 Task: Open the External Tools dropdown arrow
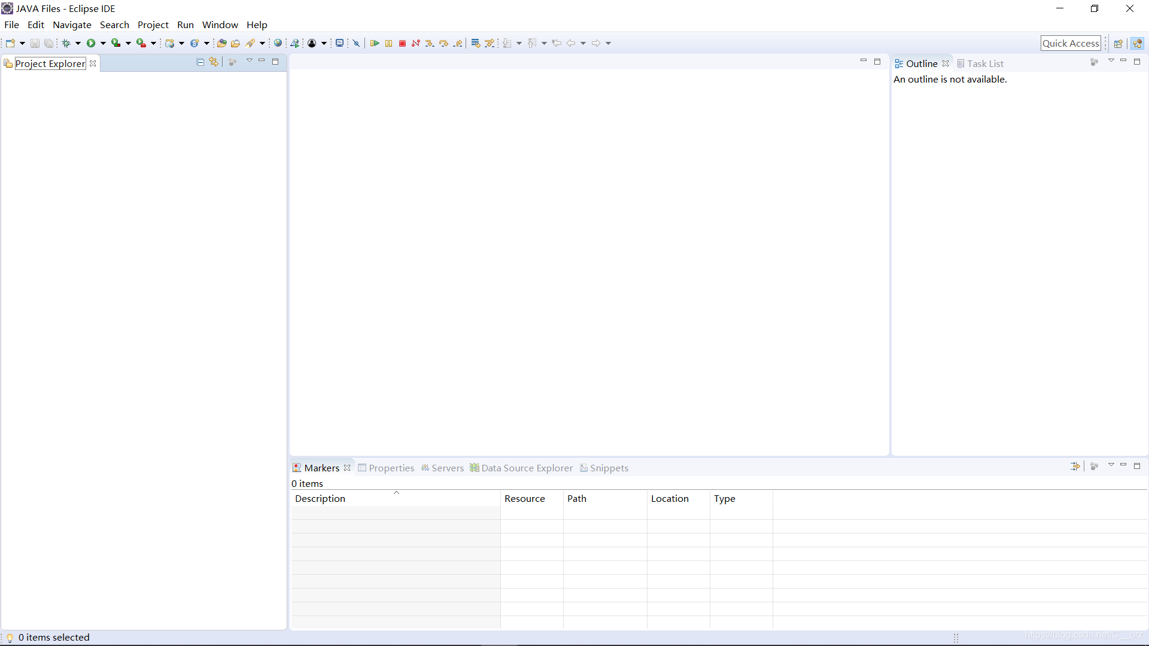coord(153,43)
